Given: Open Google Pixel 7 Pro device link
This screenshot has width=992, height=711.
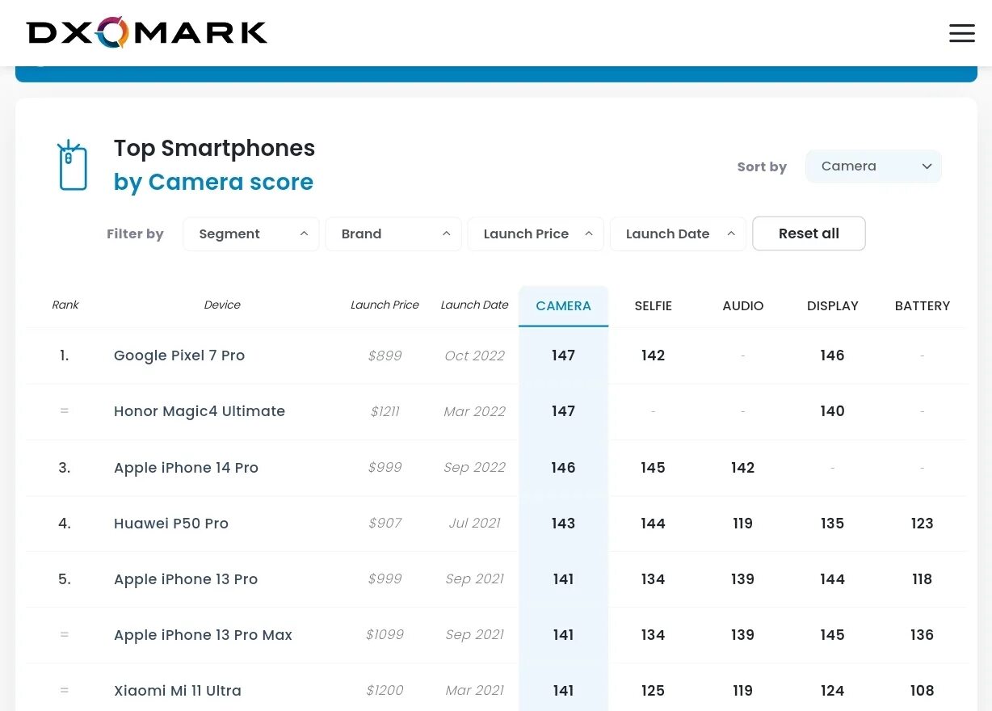Looking at the screenshot, I should point(179,355).
